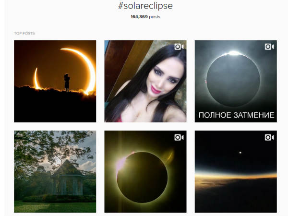Click the orange horizon glow band
This screenshot has height=216, width=288.
click(236, 176)
